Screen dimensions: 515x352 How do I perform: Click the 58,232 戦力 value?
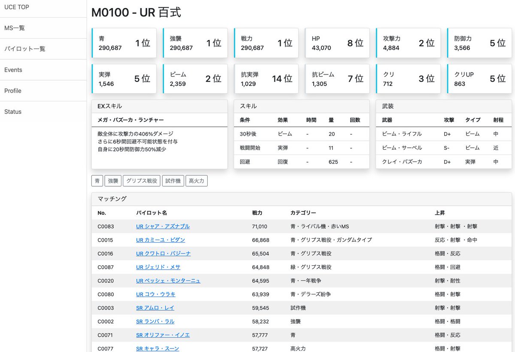[261, 322]
